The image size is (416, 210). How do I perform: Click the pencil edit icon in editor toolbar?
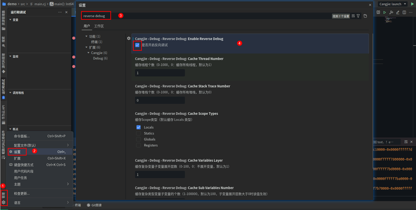(398, 13)
